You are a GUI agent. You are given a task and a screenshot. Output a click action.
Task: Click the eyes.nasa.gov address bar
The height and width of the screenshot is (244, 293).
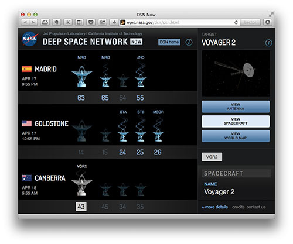pos(176,22)
